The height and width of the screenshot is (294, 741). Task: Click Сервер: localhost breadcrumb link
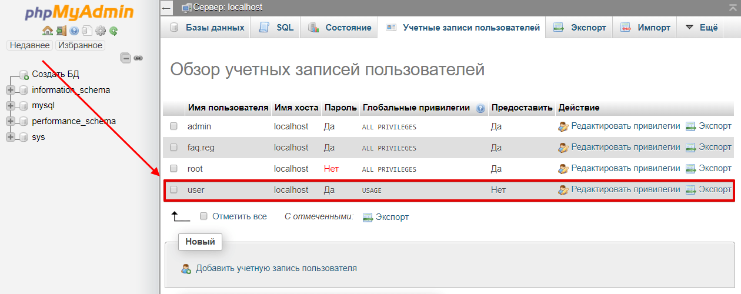(x=228, y=7)
